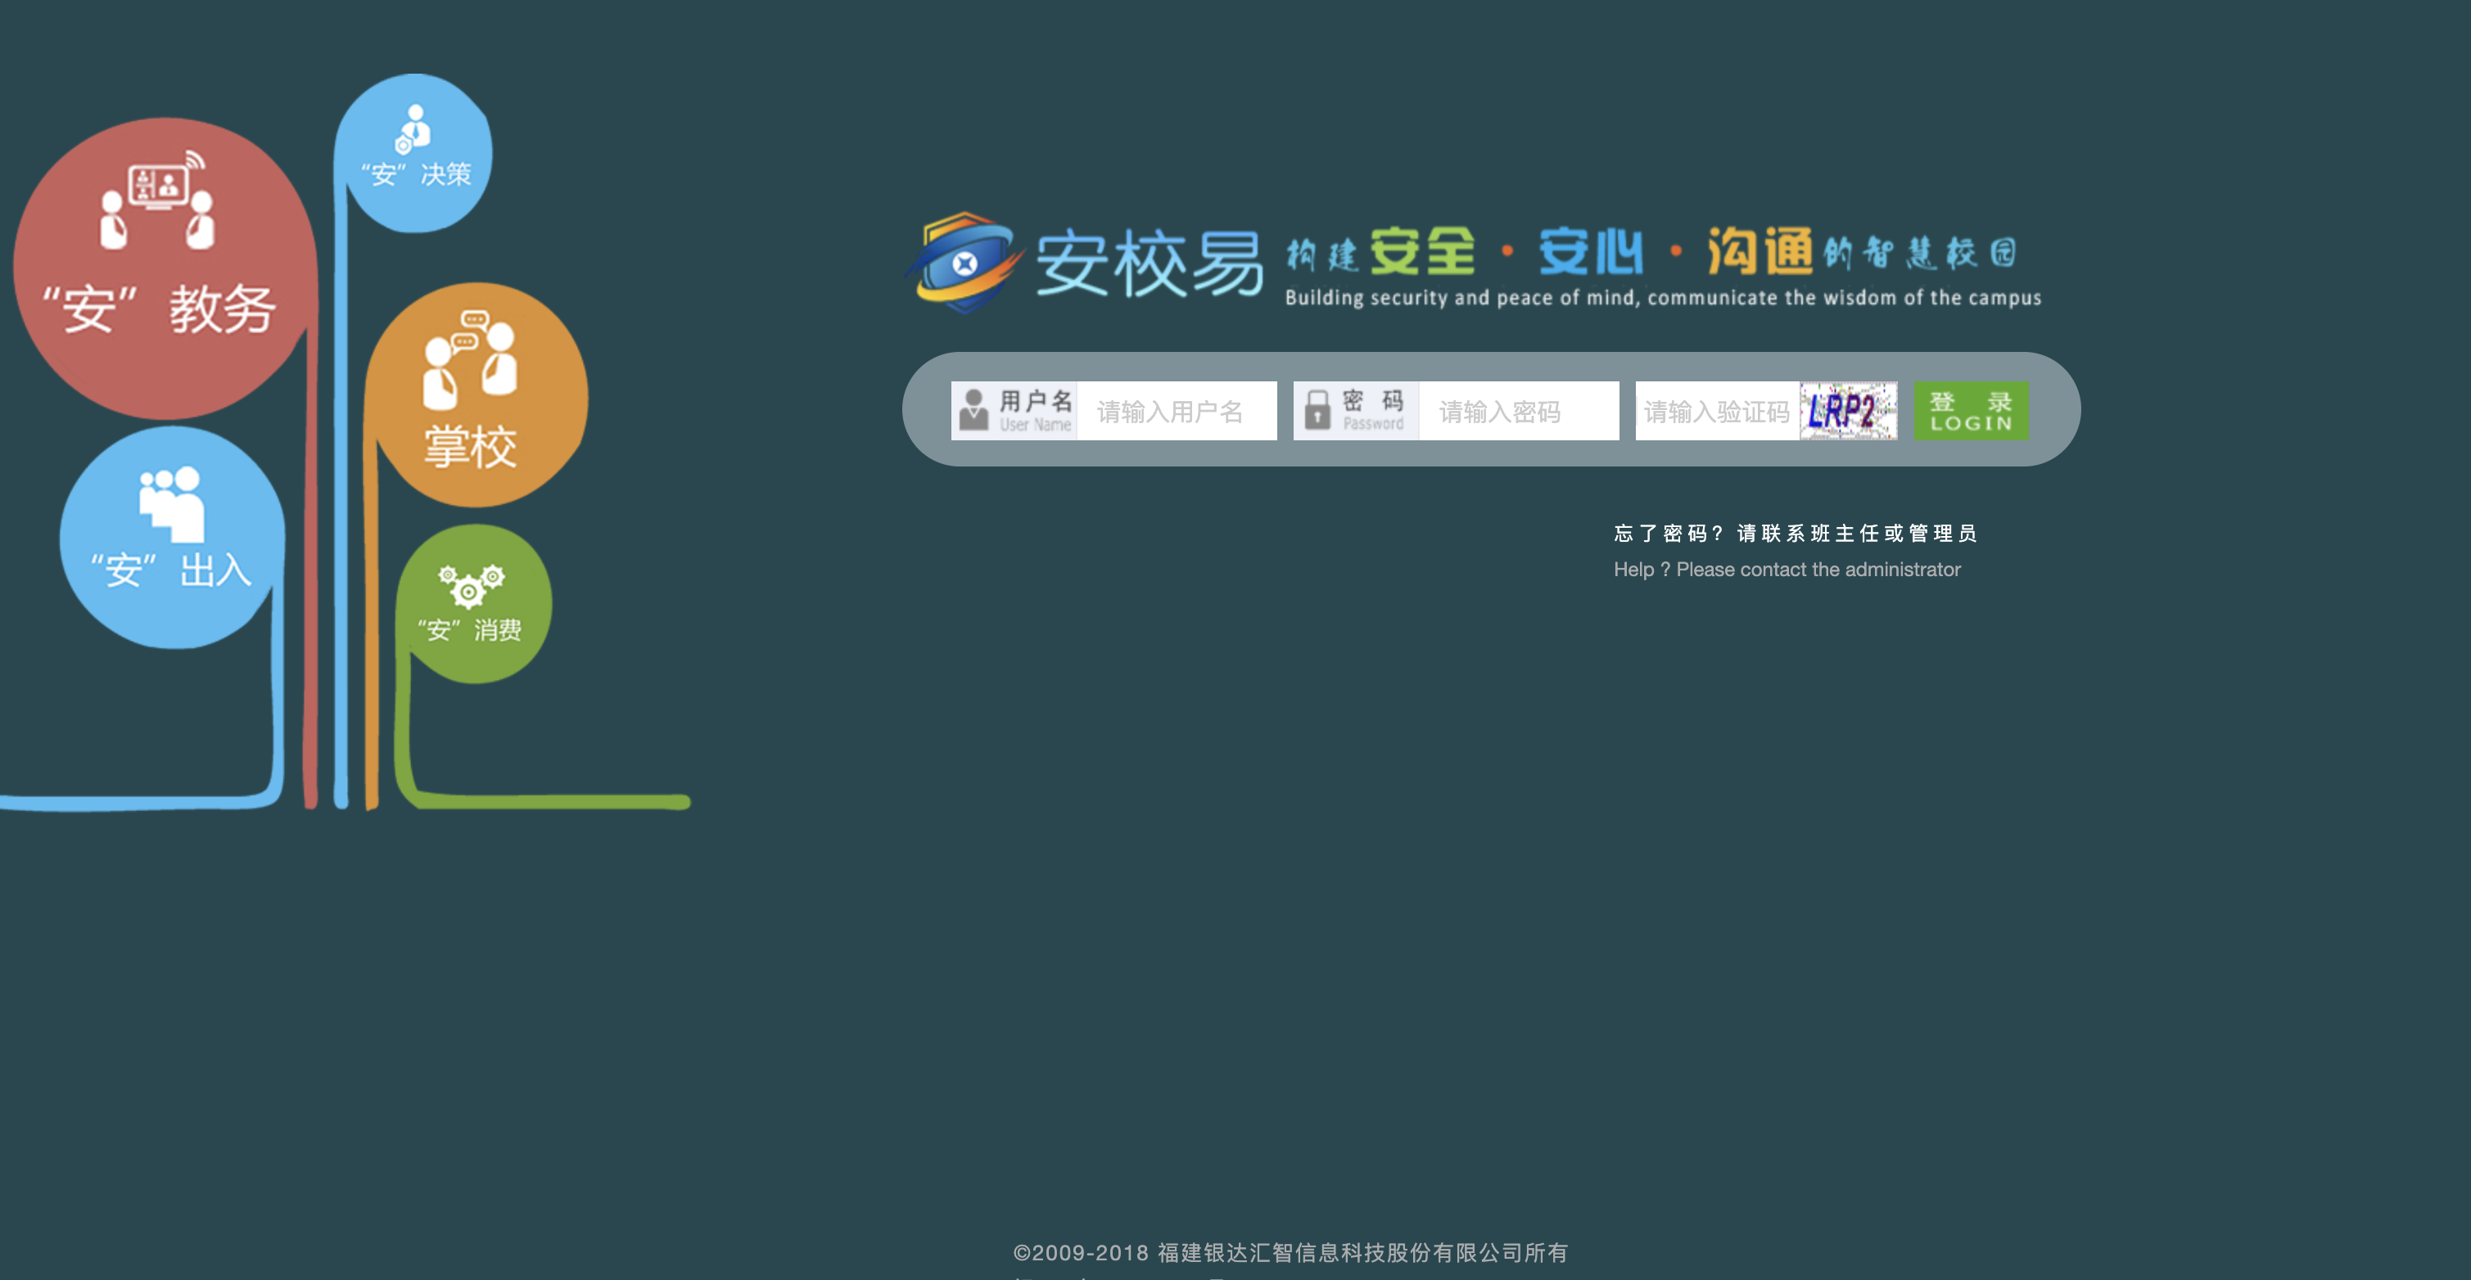2471x1280 pixels.
Task: Click the user silhouette icon beside 用户名
Action: (x=973, y=410)
